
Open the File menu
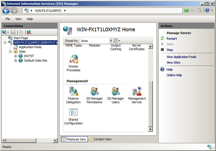[7, 19]
